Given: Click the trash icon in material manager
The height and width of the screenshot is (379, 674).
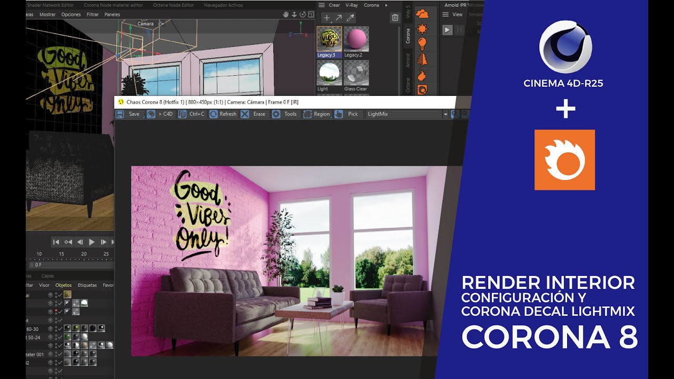Looking at the screenshot, I should pyautogui.click(x=395, y=18).
